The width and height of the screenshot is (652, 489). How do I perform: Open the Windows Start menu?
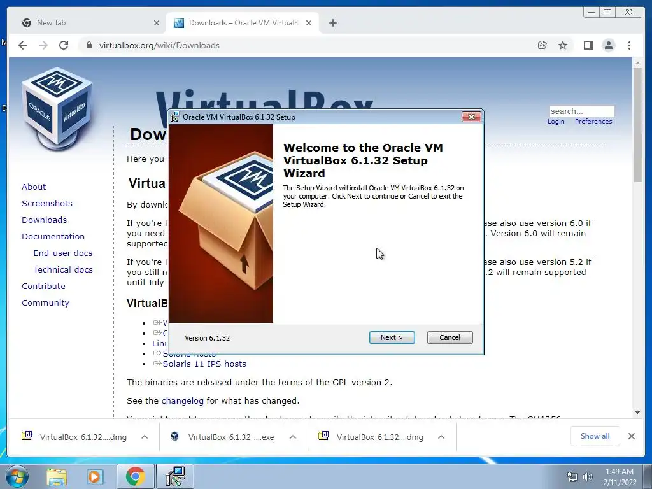click(x=17, y=476)
